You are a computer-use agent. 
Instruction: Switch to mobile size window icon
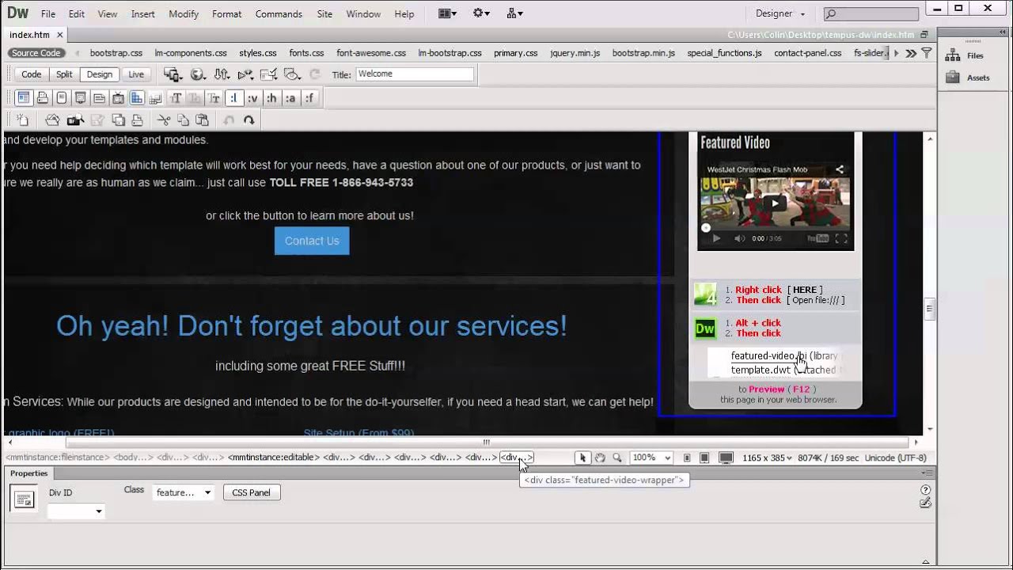pos(687,458)
